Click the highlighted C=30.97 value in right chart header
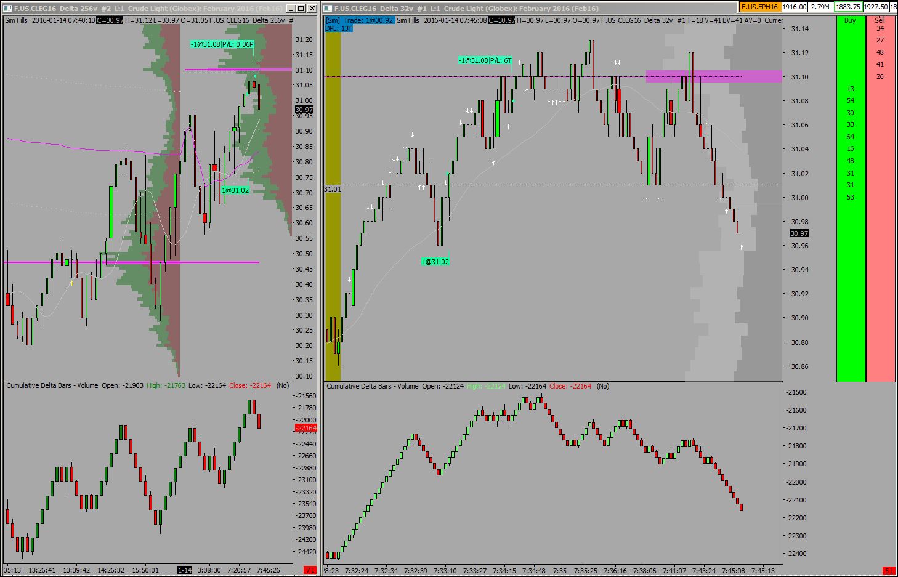 coord(501,20)
